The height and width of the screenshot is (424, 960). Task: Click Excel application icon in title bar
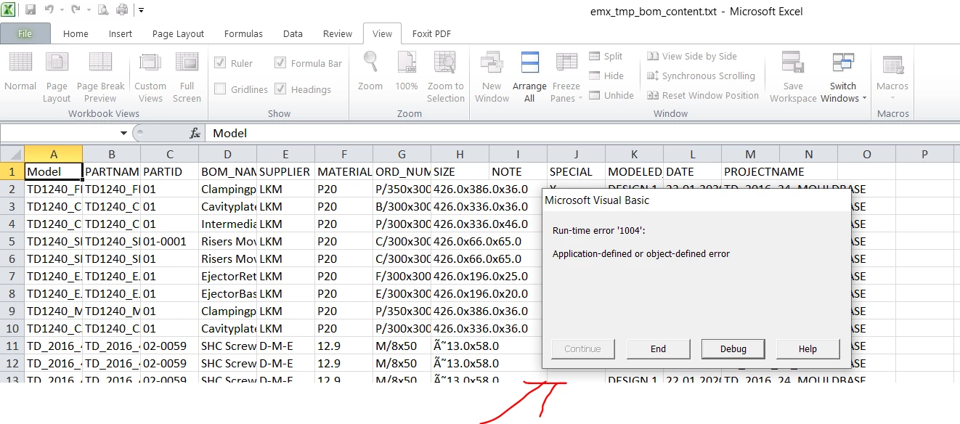click(9, 10)
